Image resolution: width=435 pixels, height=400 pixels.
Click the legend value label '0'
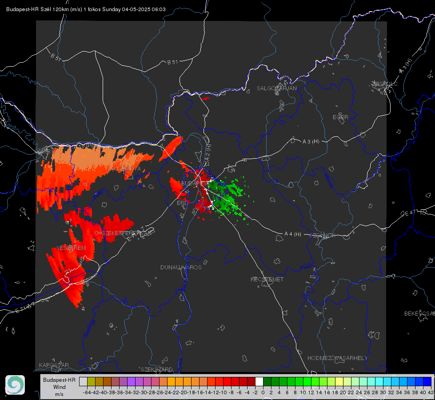click(x=263, y=392)
